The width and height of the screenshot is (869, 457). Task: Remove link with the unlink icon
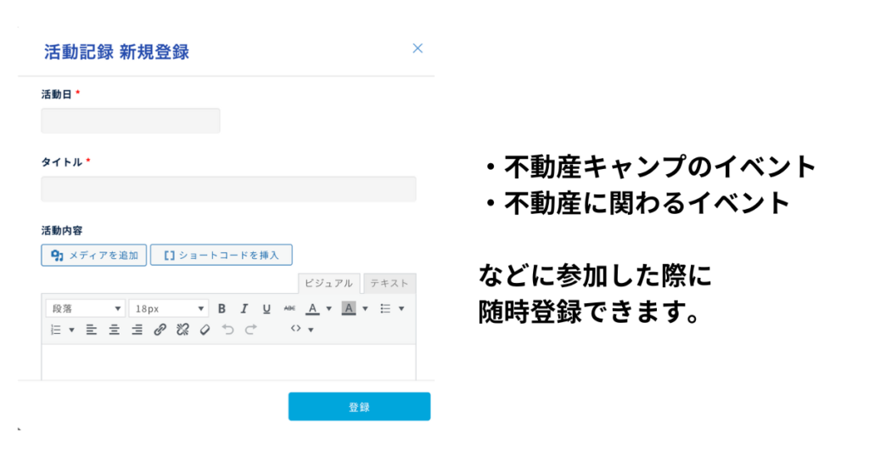coord(182,330)
